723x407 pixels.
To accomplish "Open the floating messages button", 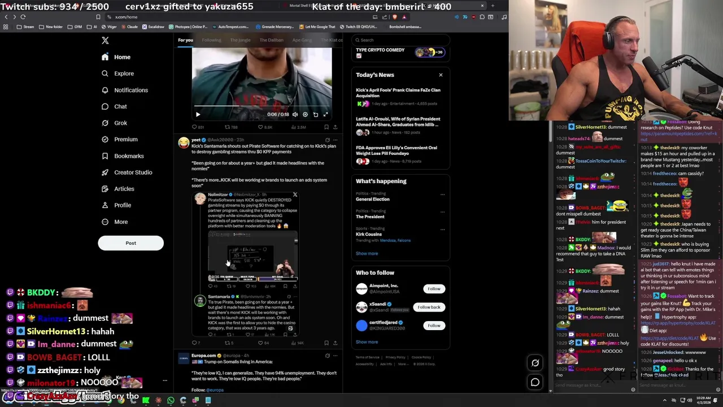I will click(x=535, y=383).
